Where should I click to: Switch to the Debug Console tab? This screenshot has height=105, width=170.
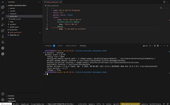[x=71, y=46]
